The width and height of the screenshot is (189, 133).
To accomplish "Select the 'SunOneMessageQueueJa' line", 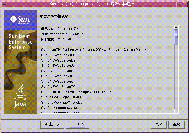I will [x=61, y=108].
